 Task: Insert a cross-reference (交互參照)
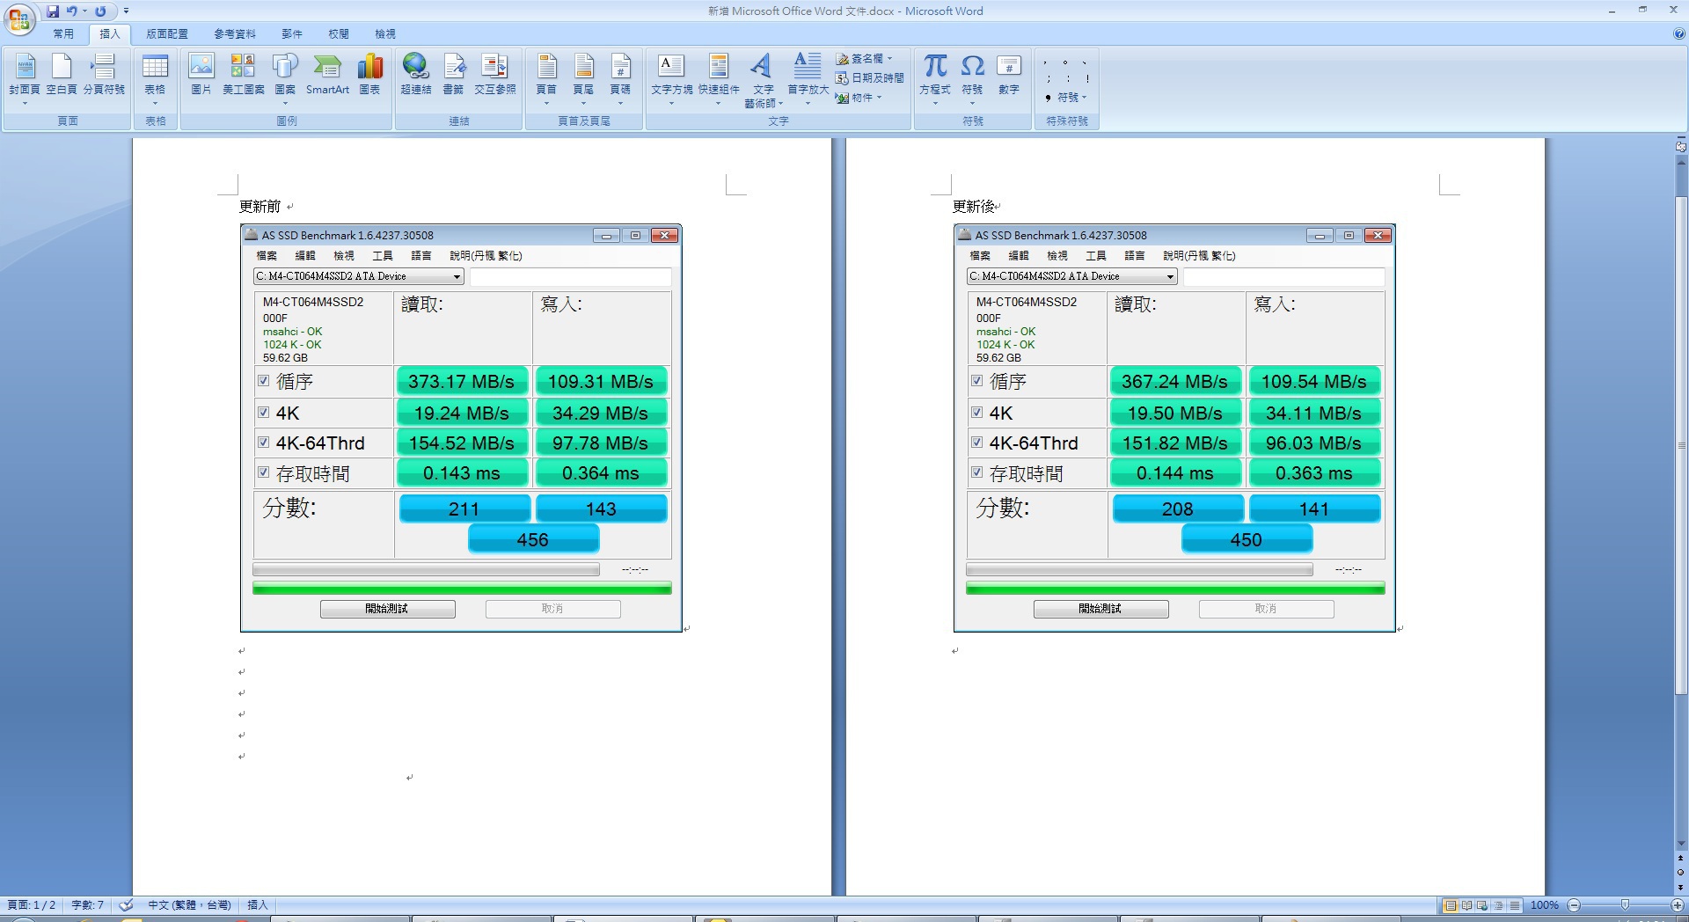coord(495,75)
